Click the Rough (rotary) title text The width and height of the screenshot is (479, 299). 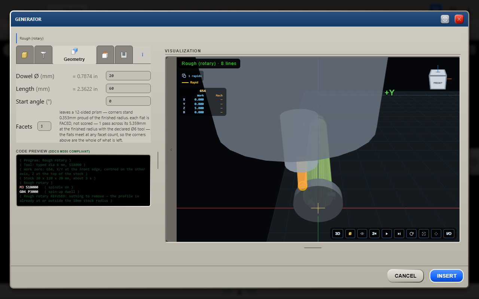pos(31,38)
